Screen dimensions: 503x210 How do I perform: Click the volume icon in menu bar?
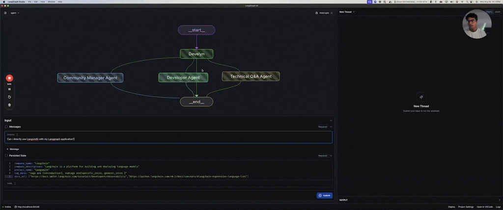452,1
